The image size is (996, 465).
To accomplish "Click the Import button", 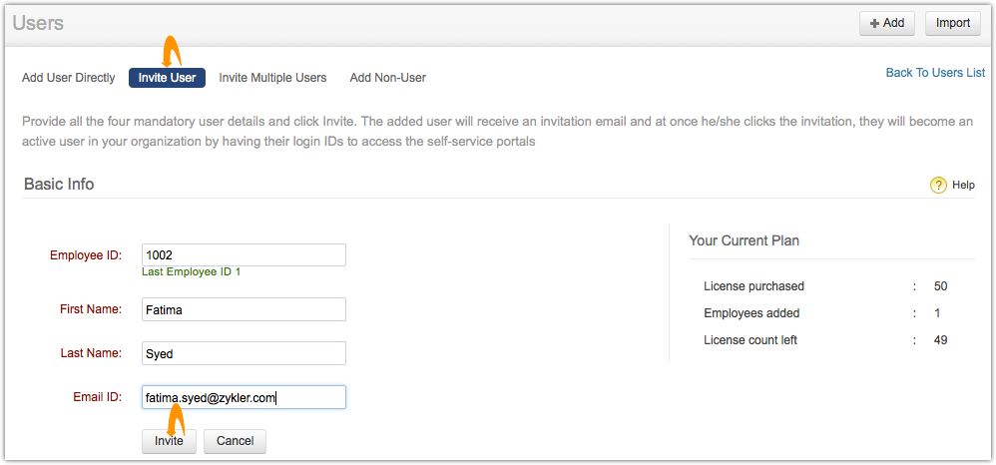I will click(952, 23).
